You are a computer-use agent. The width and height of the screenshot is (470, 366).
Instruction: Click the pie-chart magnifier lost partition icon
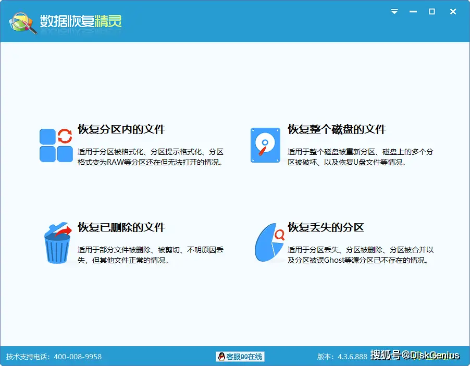267,242
